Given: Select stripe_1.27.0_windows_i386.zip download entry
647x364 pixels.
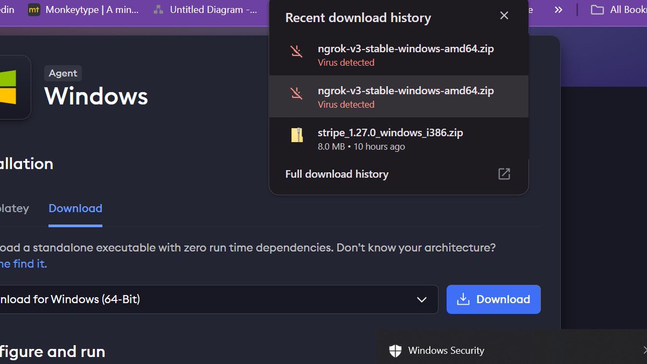Looking at the screenshot, I should click(x=399, y=139).
